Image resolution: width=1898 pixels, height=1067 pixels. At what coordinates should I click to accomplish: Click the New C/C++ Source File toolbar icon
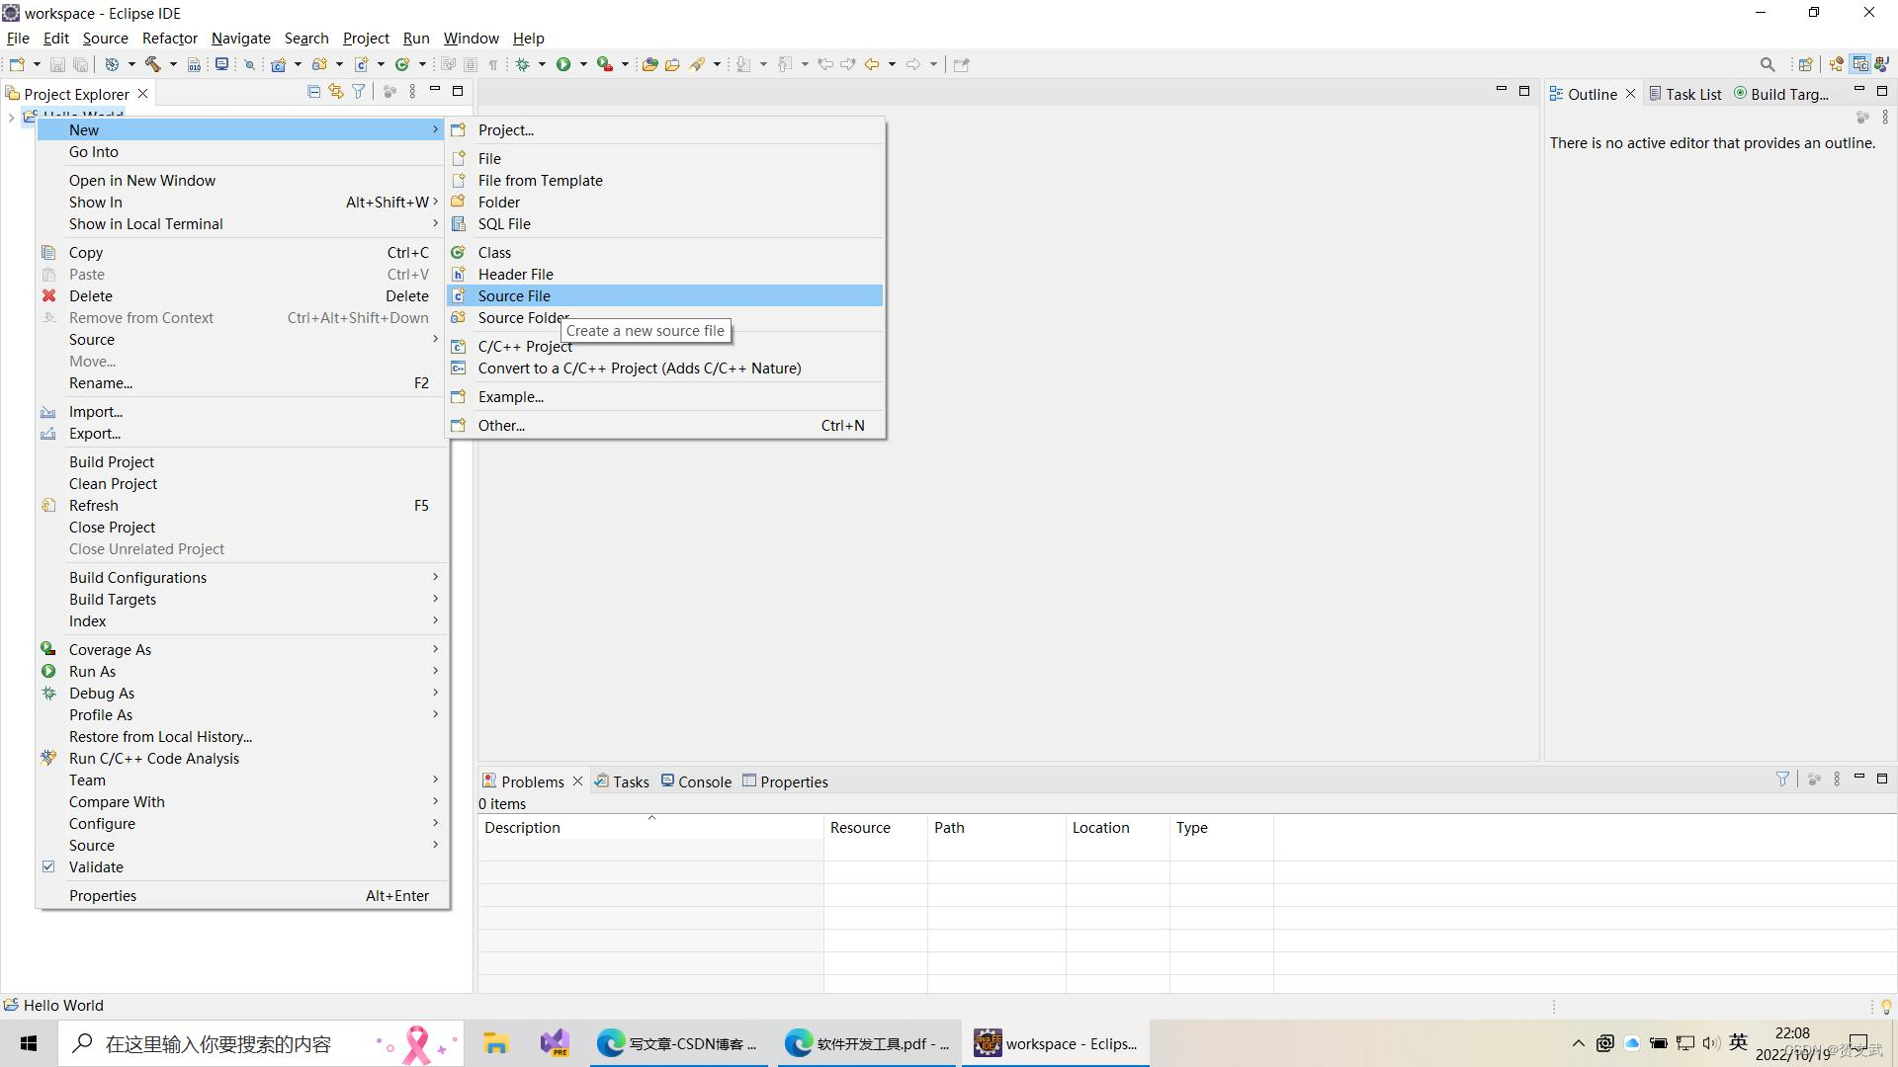[x=361, y=64]
